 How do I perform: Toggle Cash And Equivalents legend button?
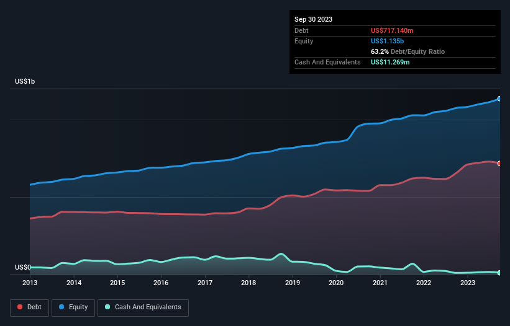pos(143,307)
